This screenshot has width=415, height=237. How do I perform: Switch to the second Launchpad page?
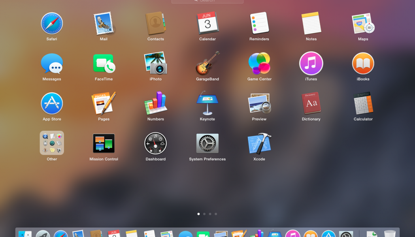click(204, 214)
